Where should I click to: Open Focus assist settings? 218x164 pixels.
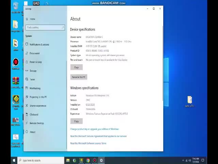(x=35, y=53)
